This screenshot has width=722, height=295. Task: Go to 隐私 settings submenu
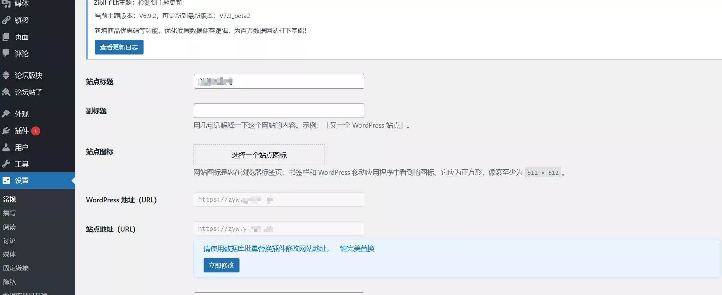(x=9, y=282)
